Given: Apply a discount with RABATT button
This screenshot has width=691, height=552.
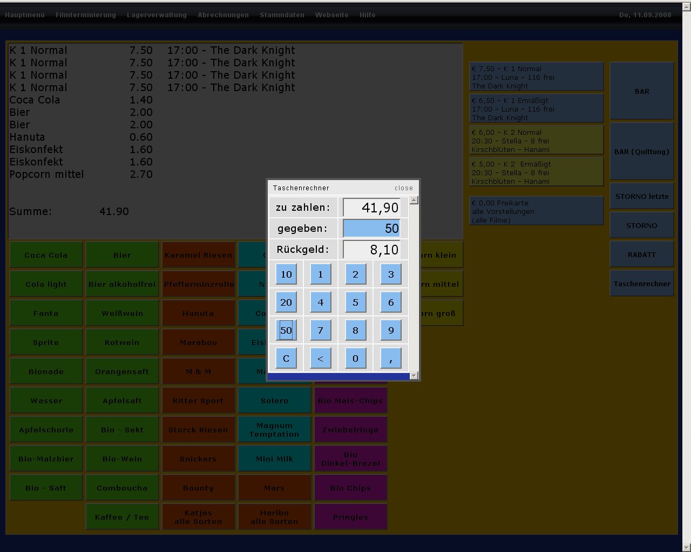Looking at the screenshot, I should tap(641, 254).
